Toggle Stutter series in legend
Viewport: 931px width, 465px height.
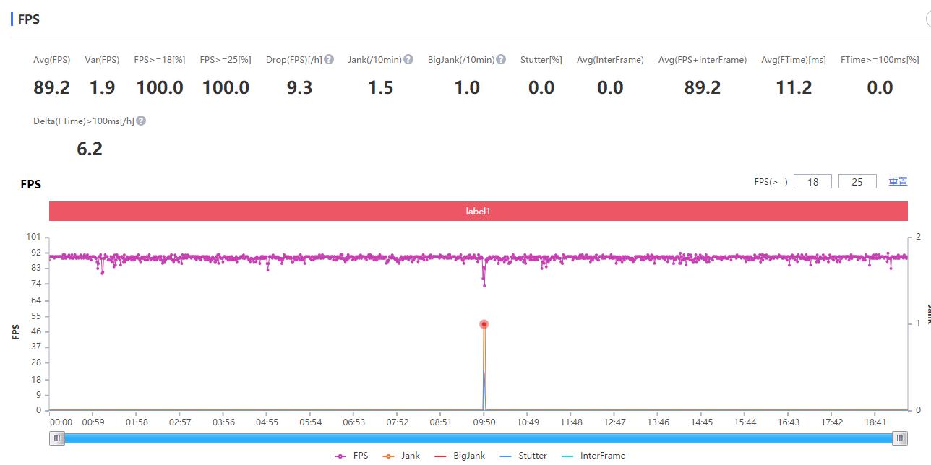point(523,456)
